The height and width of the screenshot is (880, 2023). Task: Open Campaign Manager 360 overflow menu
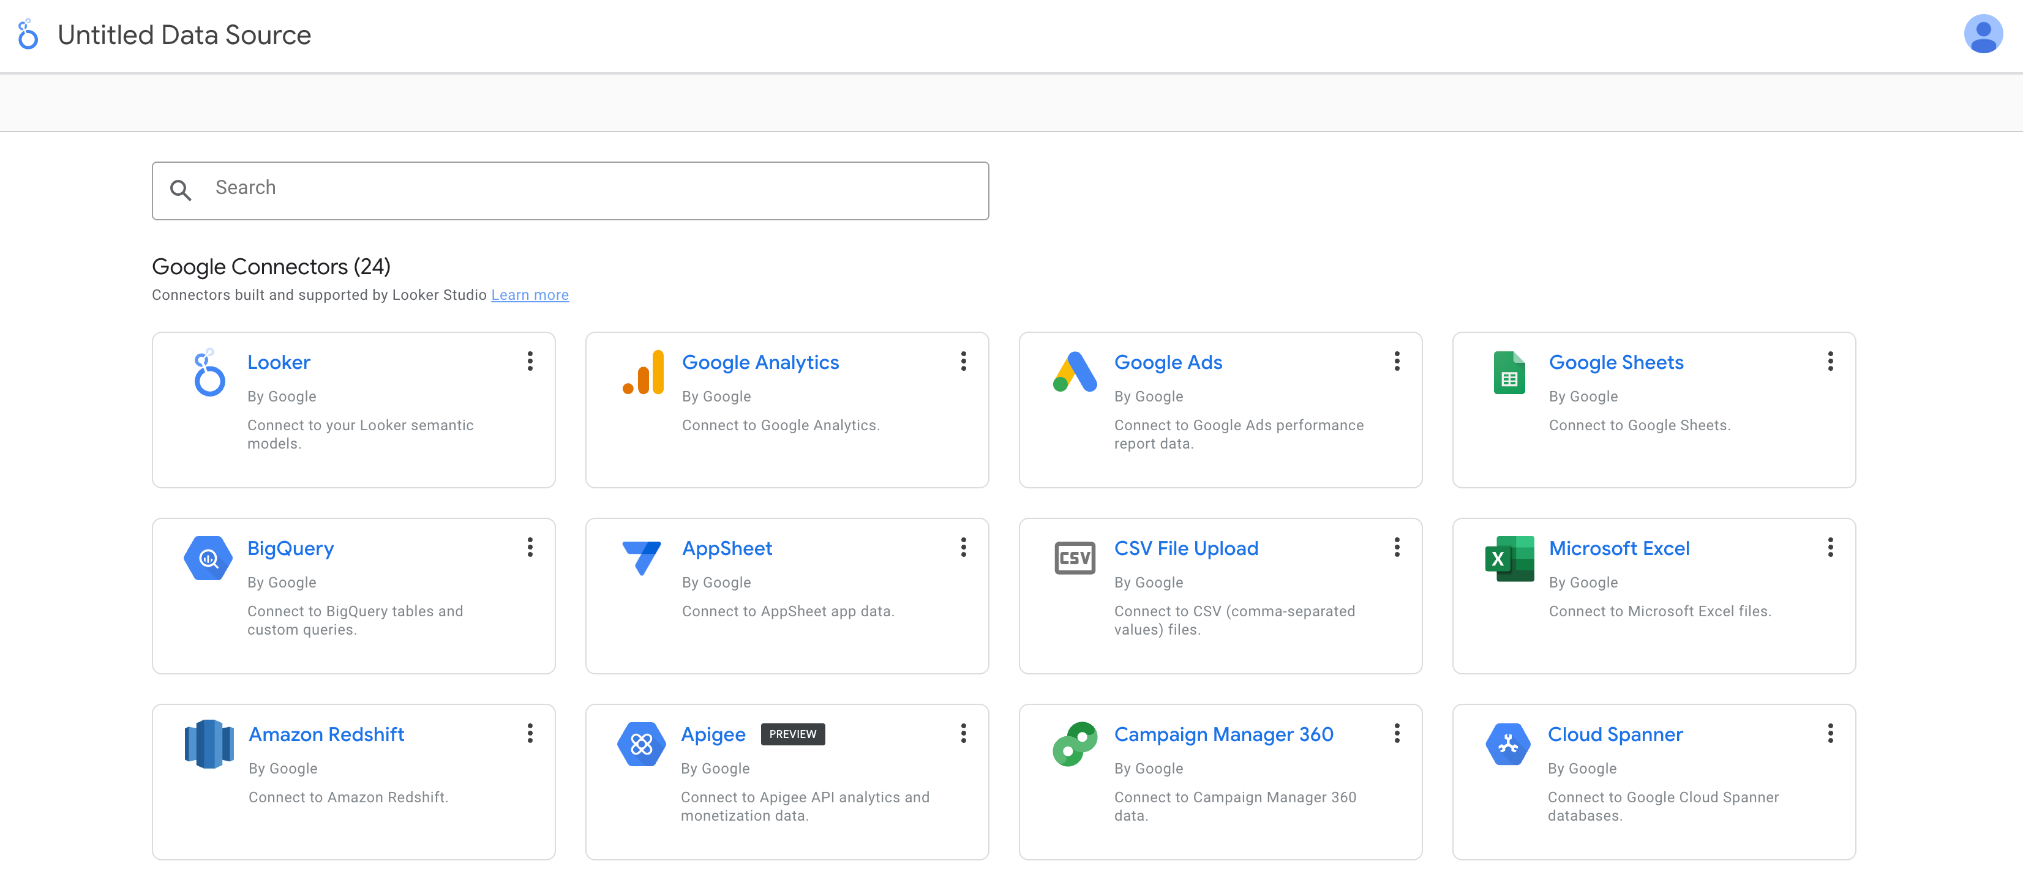coord(1396,734)
